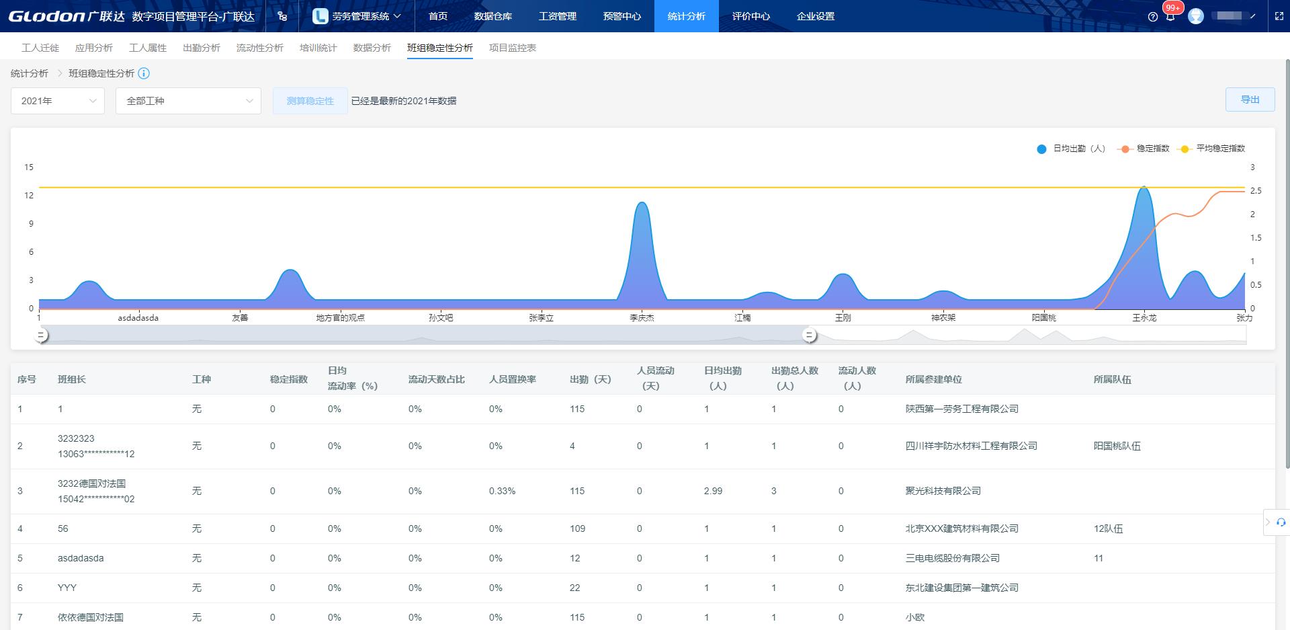Click the 统计分析 breadcrumb link
The height and width of the screenshot is (630, 1290).
click(x=30, y=73)
